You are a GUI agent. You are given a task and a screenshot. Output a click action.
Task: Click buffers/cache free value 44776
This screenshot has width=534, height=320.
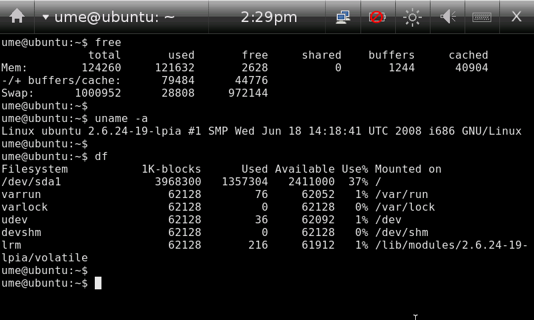point(252,80)
